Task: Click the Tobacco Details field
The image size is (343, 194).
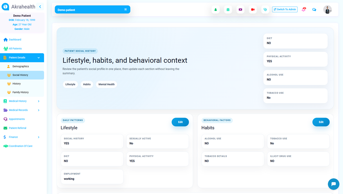Action: pos(233,159)
